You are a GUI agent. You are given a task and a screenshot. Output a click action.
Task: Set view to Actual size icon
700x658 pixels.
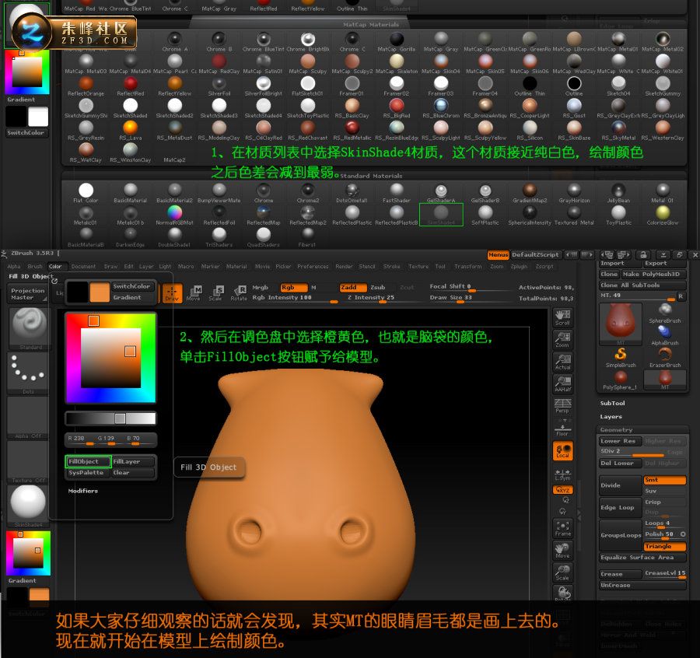(562, 362)
